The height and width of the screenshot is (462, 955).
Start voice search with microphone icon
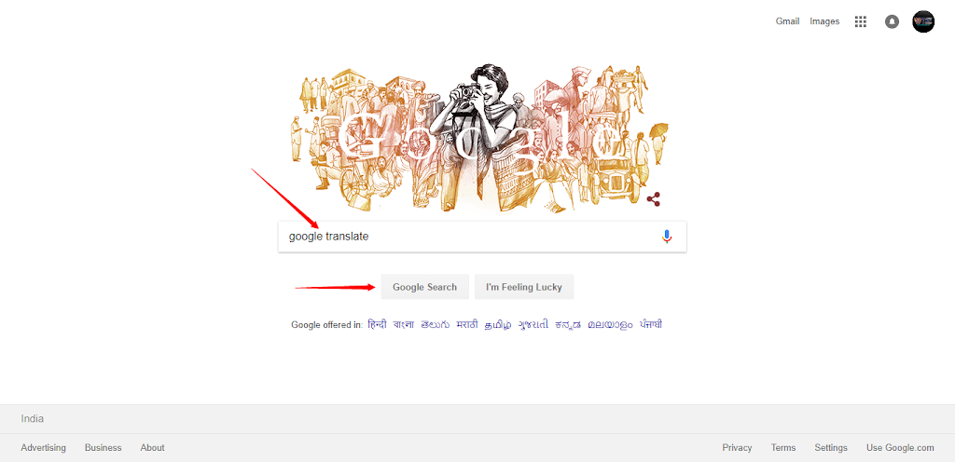click(667, 237)
